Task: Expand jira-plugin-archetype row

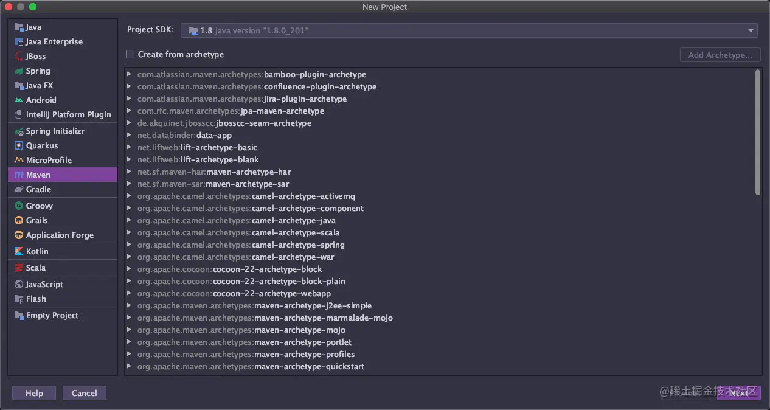Action: click(x=129, y=99)
